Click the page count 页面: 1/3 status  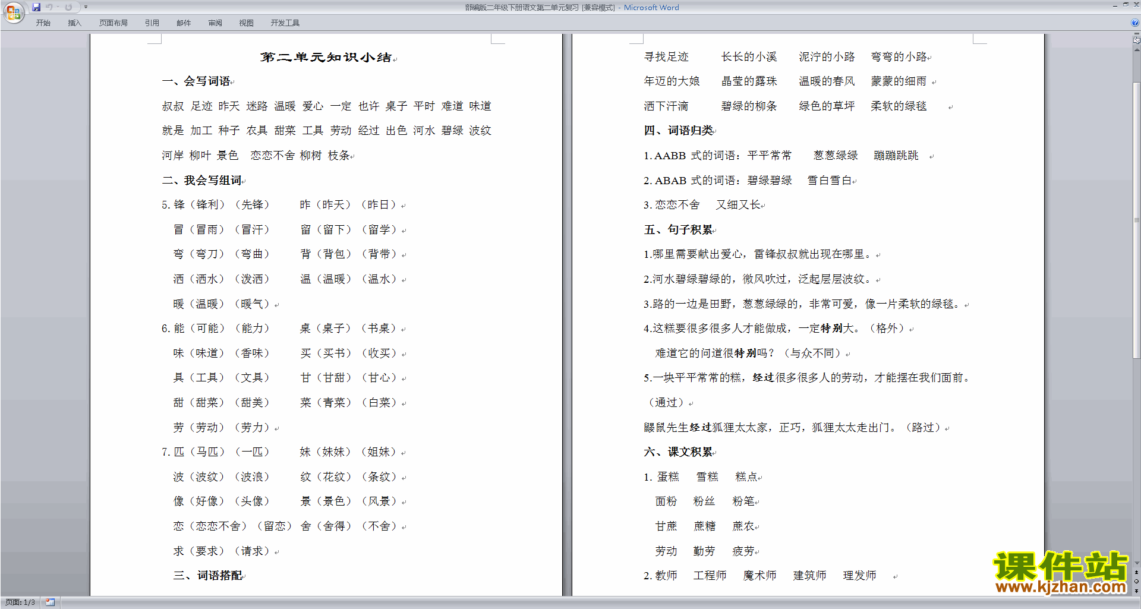coord(20,602)
